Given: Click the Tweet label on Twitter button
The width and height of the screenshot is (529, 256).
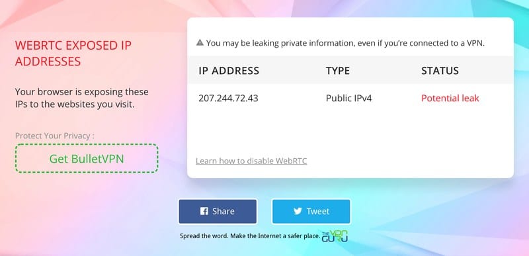Looking at the screenshot, I should (x=318, y=211).
